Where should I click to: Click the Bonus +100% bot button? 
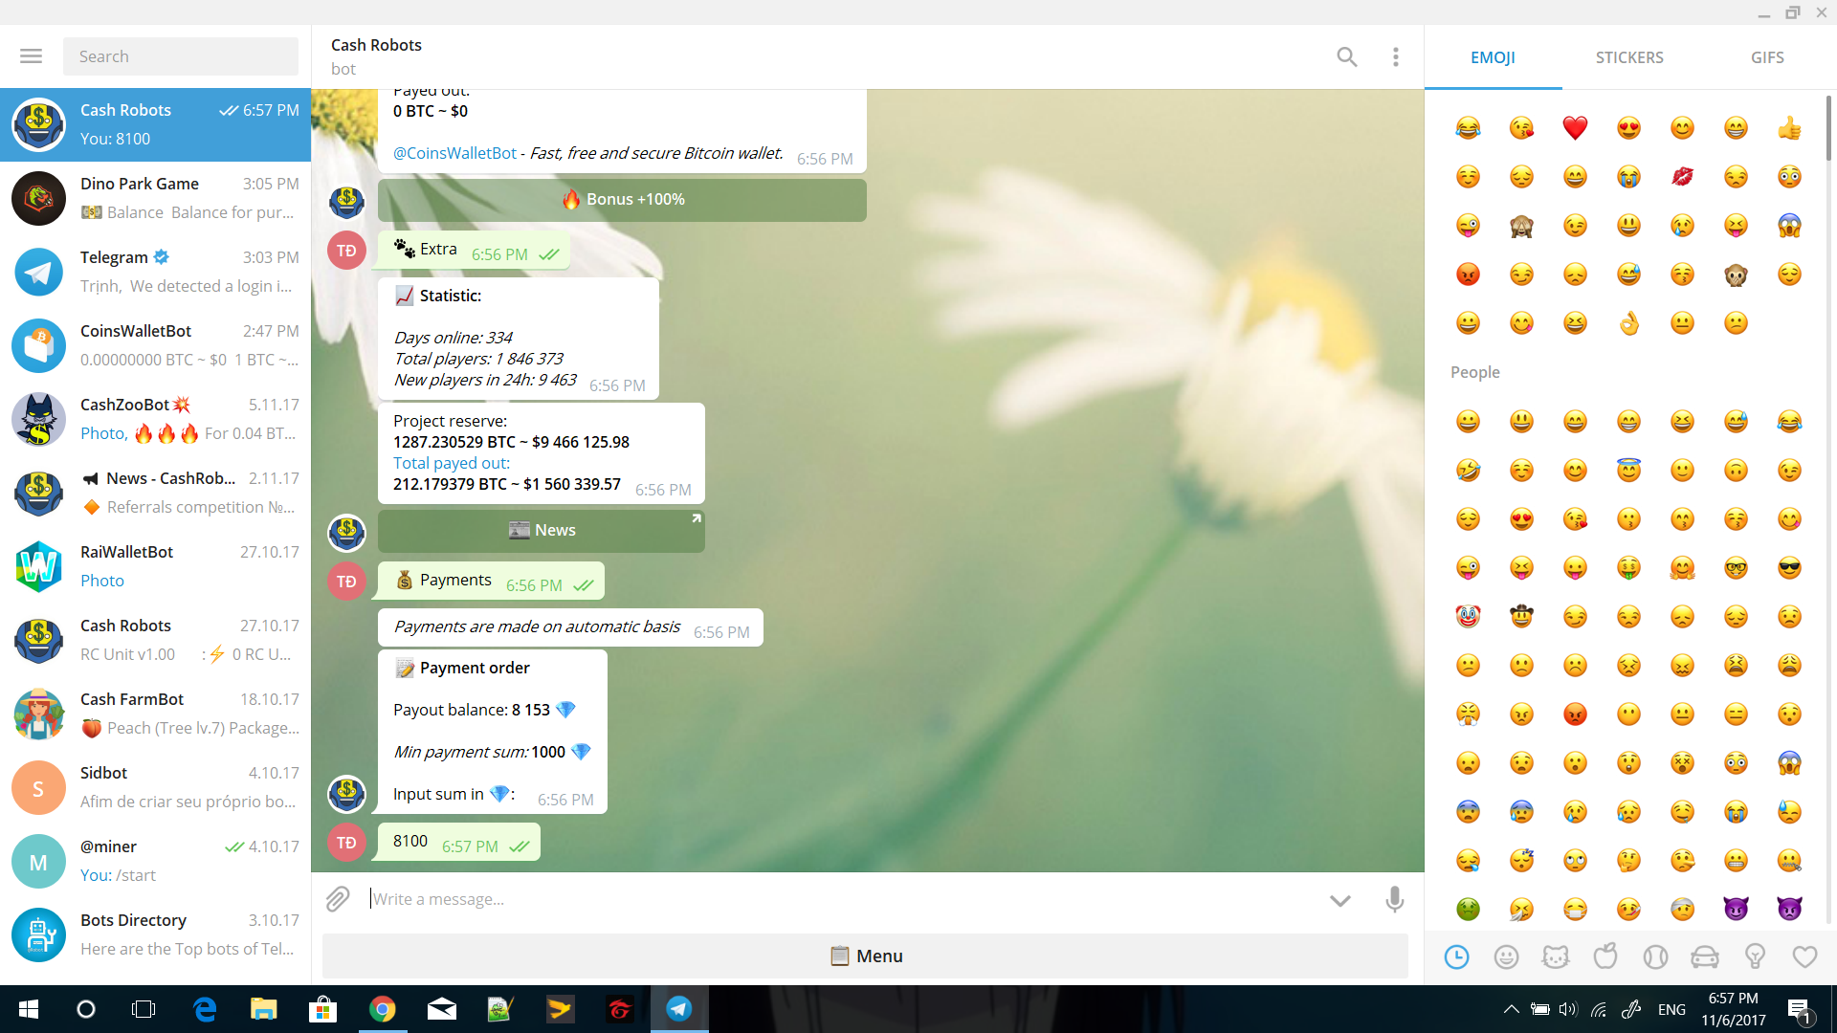[x=622, y=200]
